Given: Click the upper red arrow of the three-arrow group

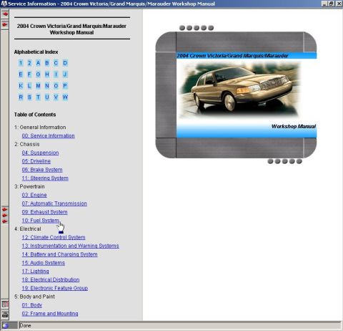Looking at the screenshot, I should (5, 209).
